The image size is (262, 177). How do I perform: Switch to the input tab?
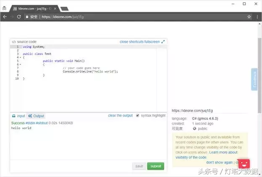pyautogui.click(x=18, y=116)
